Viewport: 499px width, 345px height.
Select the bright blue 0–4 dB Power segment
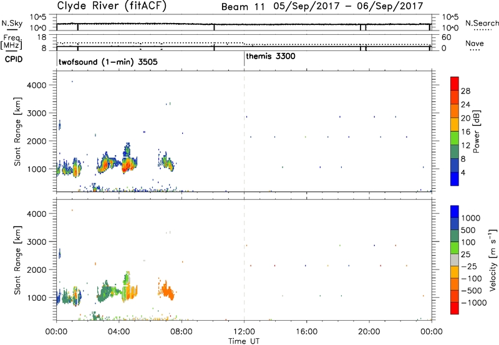pos(455,179)
